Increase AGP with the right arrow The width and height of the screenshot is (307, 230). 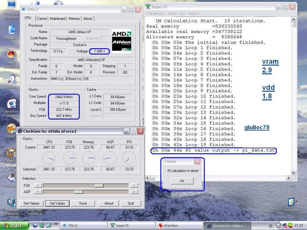(x=134, y=192)
